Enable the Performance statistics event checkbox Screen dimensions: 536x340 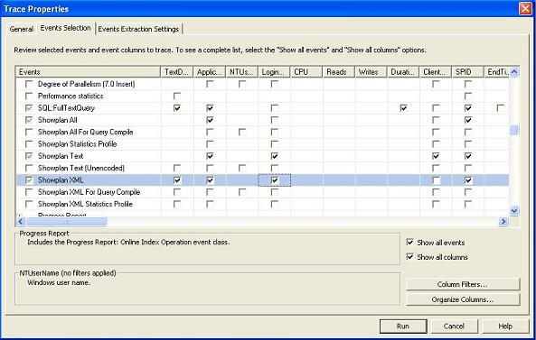pos(29,96)
